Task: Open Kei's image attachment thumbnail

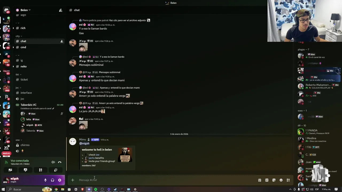Action: pos(83,125)
